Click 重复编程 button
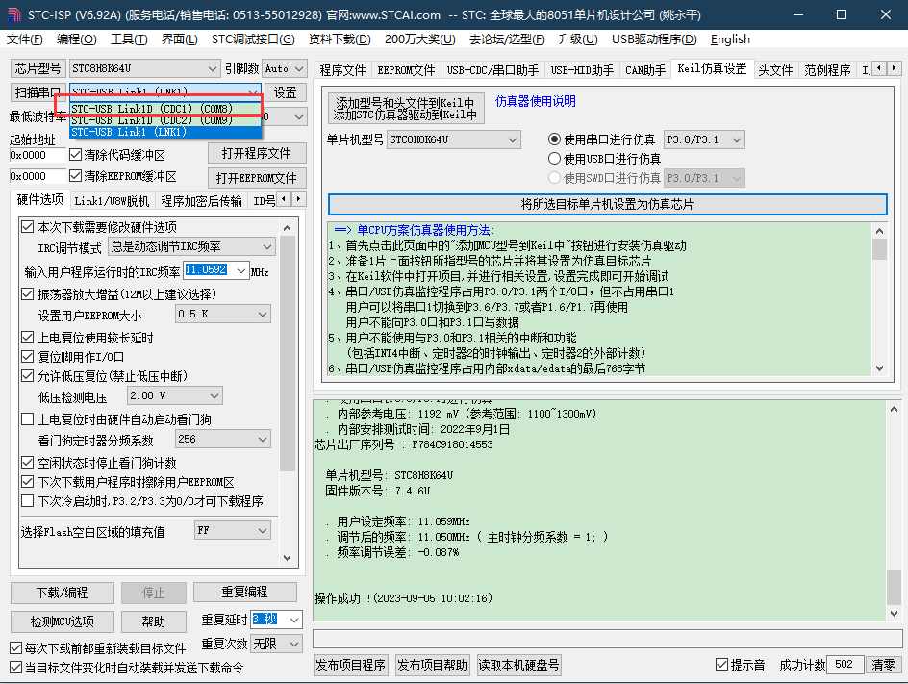Viewport: 908px width, 684px height. (245, 592)
